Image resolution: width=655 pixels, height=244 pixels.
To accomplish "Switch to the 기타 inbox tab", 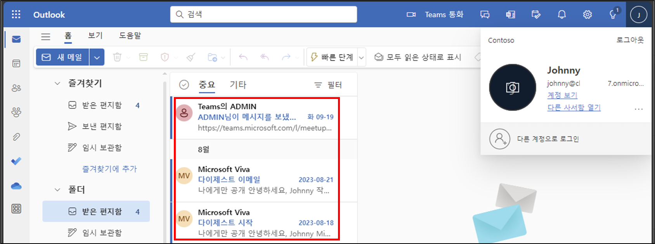I will (x=238, y=85).
